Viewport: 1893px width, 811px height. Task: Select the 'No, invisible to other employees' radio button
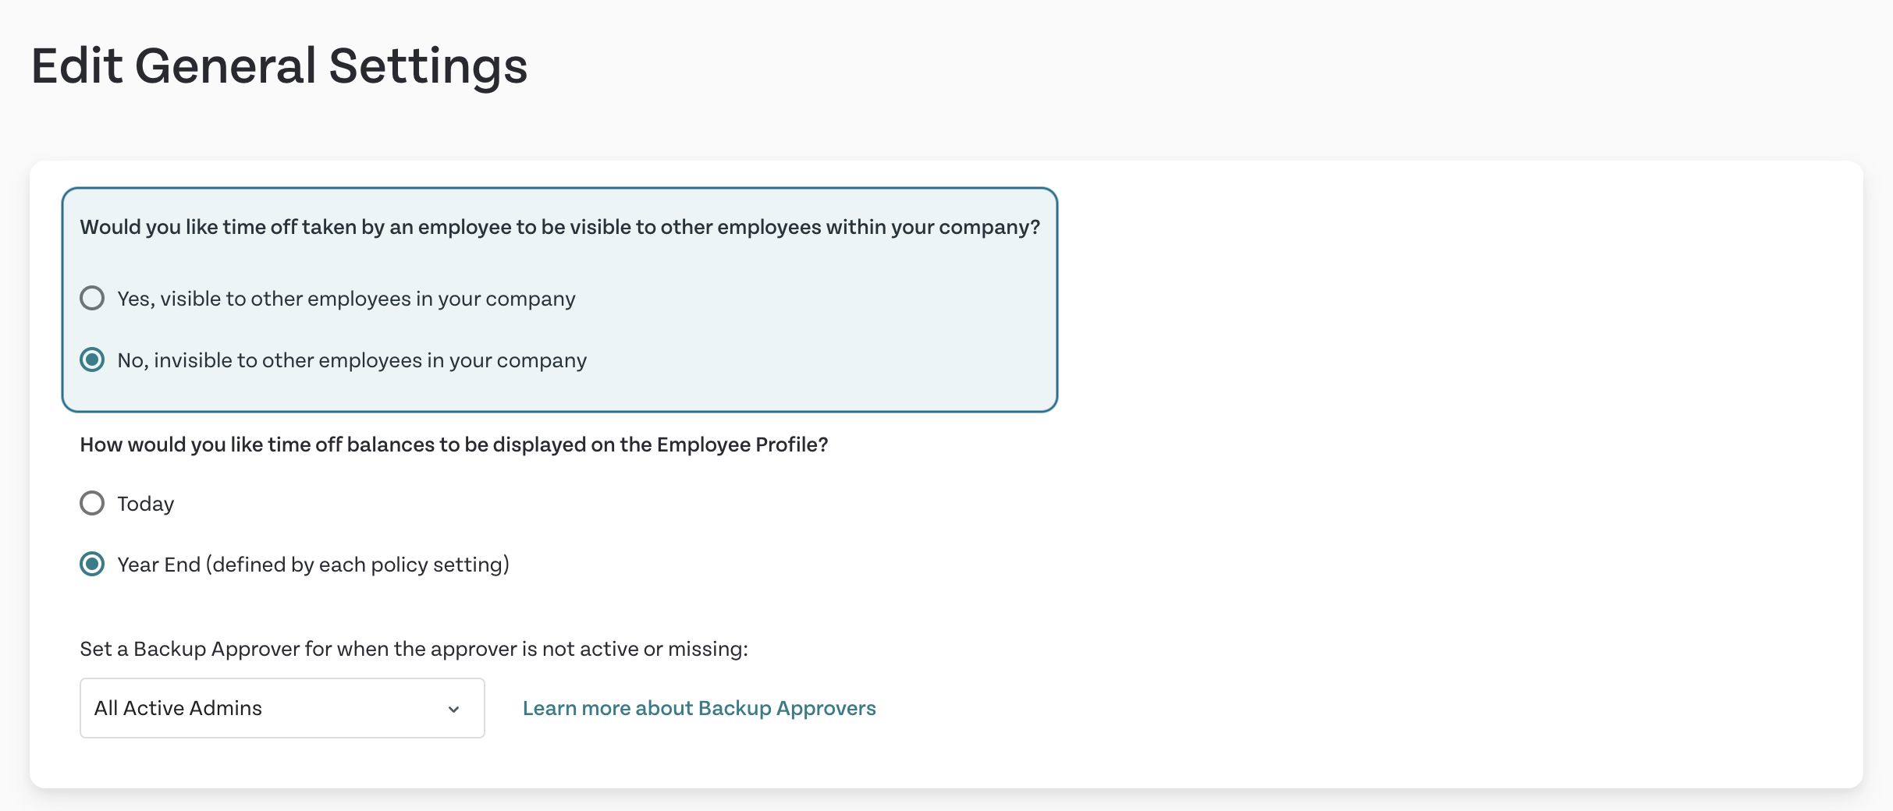tap(92, 359)
